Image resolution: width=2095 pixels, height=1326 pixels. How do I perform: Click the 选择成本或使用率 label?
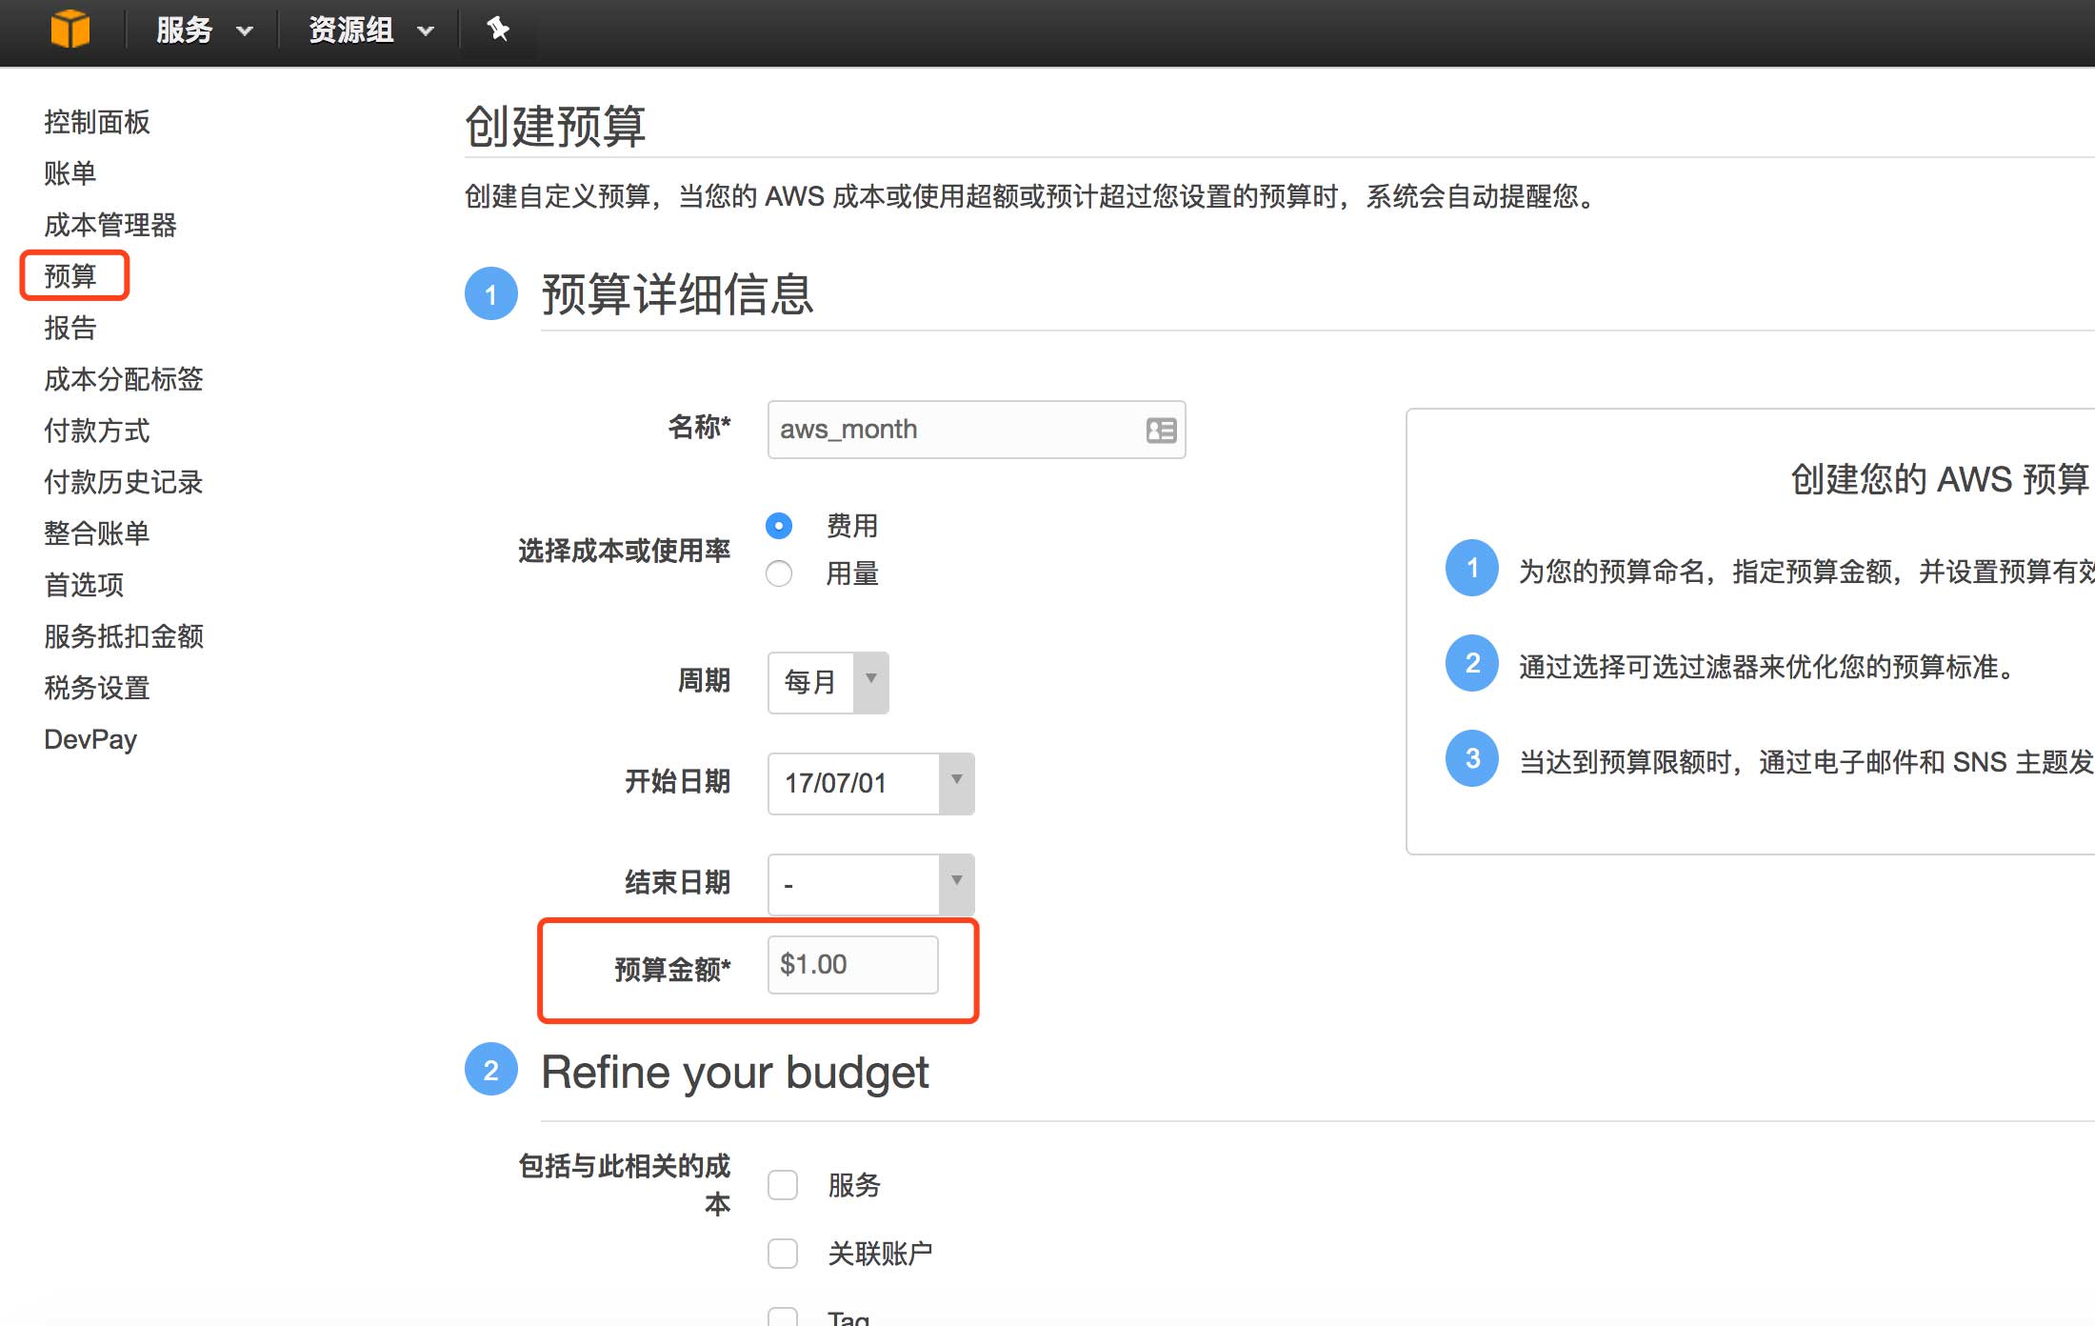tap(624, 551)
